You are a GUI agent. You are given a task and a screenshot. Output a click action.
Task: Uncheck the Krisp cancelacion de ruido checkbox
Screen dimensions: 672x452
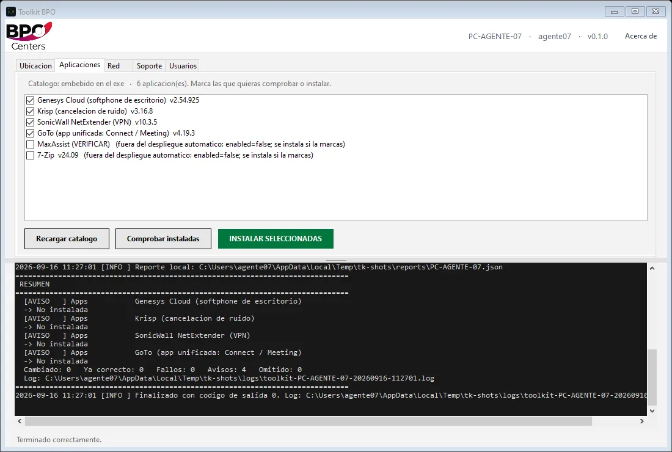tap(30, 111)
